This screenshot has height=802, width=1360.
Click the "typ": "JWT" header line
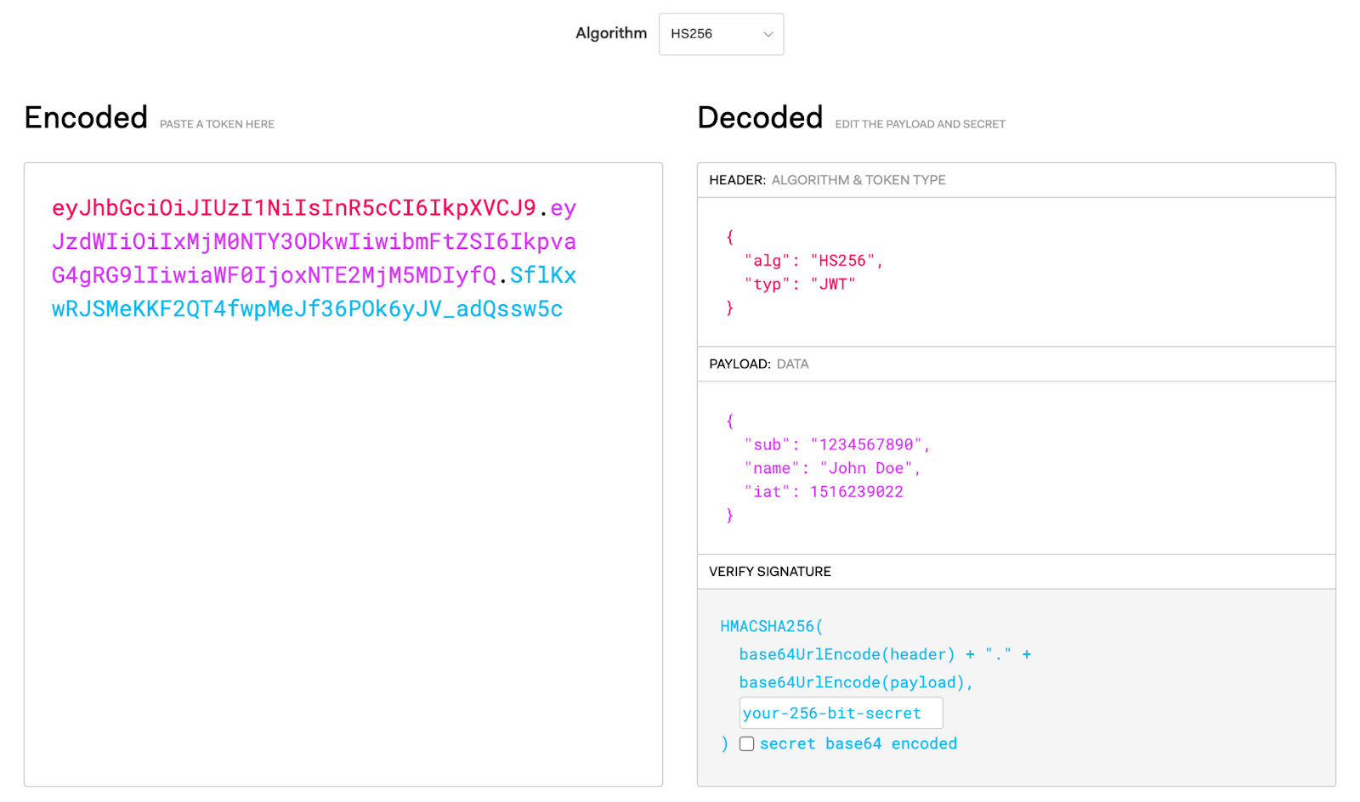(800, 285)
